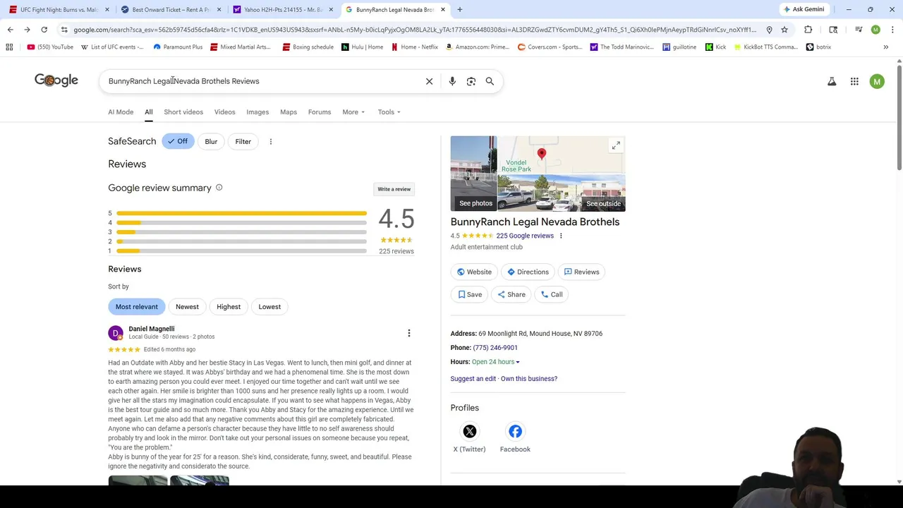Open browser extensions puzzle icon
This screenshot has height=508, width=903.
[808, 30]
